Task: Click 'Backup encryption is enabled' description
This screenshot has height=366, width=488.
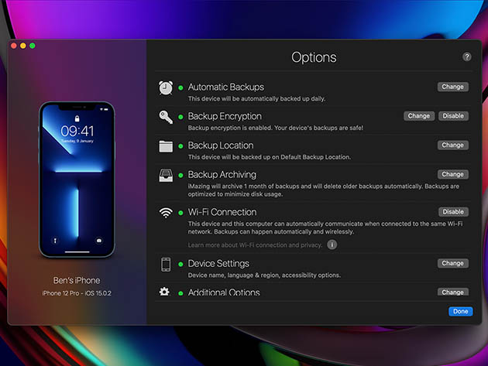Action: point(276,128)
